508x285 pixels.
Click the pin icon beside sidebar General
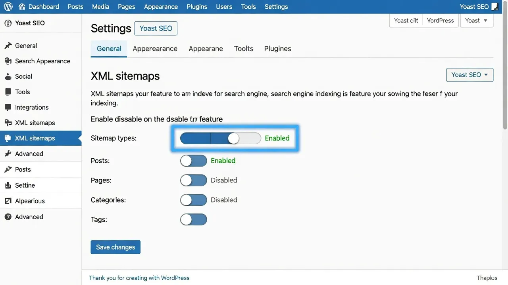pyautogui.click(x=8, y=46)
